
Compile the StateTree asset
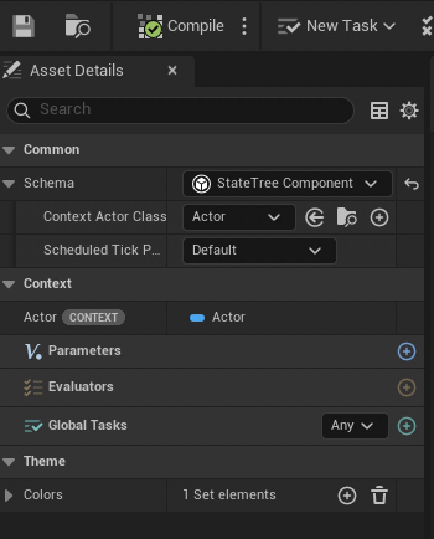[x=180, y=26]
